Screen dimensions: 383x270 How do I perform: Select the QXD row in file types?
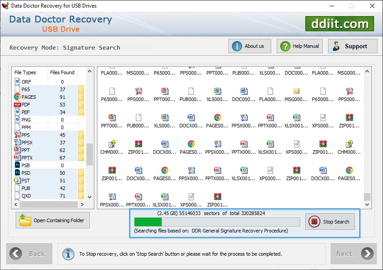(45, 196)
